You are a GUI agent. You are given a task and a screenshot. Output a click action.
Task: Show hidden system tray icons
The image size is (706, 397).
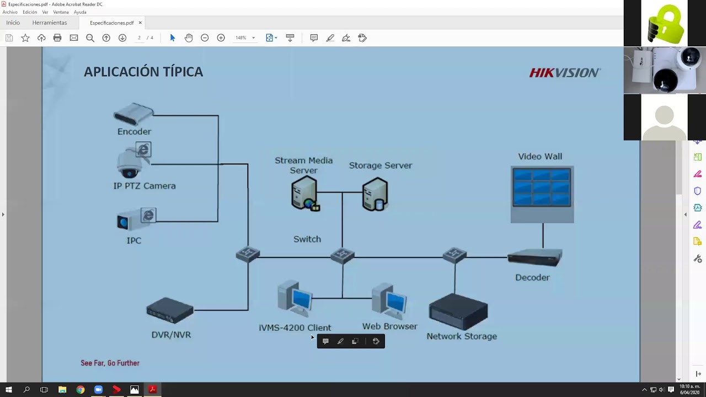[x=644, y=390]
